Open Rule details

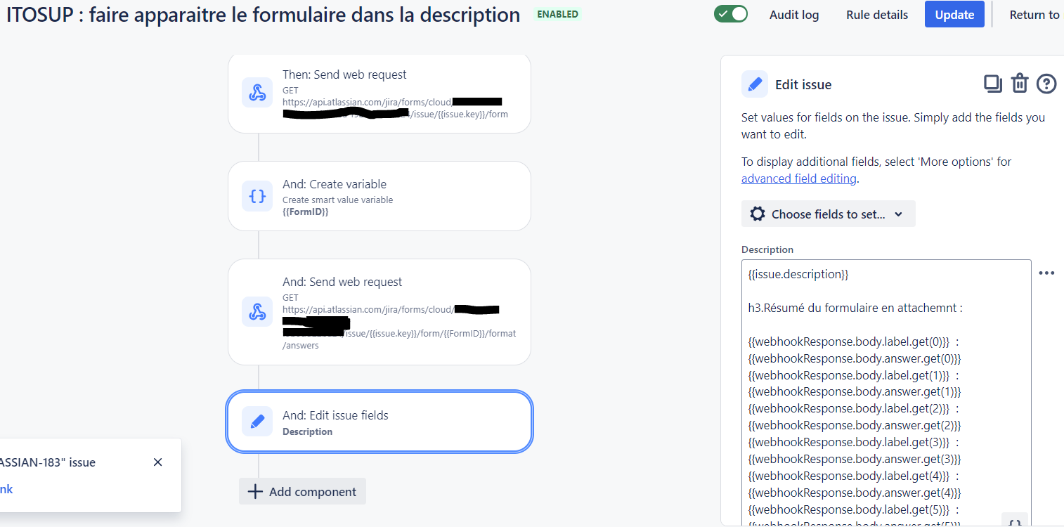[877, 15]
